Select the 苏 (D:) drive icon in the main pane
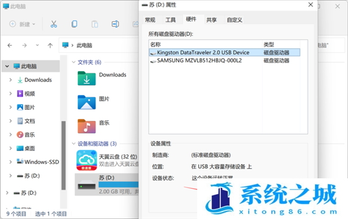The height and width of the screenshot is (219, 348). 86,185
